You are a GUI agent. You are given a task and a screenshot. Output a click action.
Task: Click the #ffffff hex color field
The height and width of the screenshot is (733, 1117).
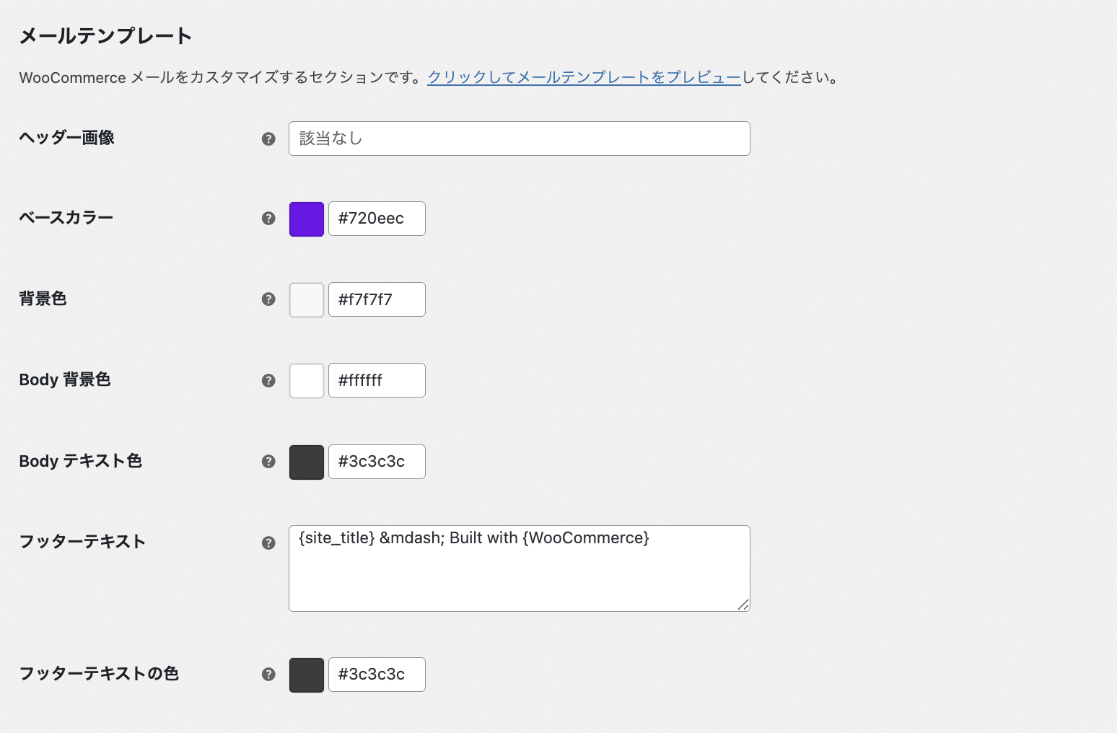[x=377, y=380]
